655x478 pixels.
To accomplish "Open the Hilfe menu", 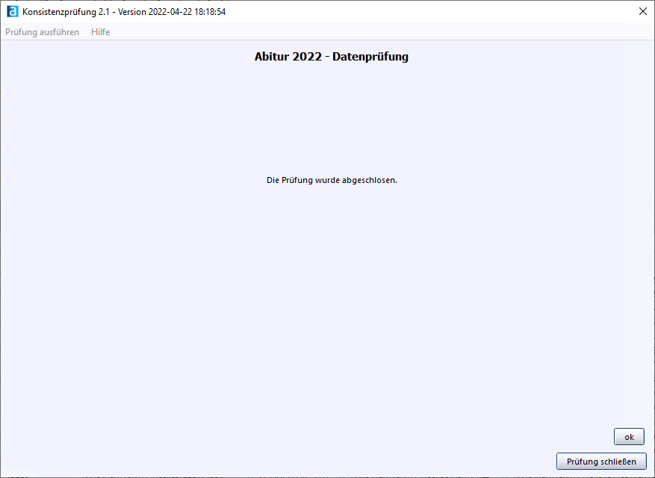I will 101,32.
